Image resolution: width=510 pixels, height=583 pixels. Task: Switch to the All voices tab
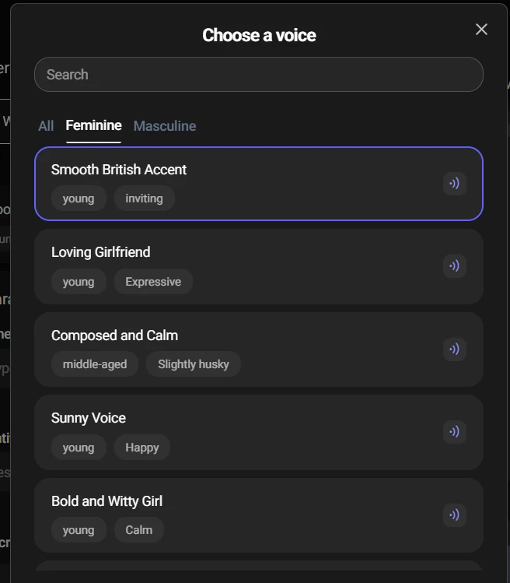coord(46,126)
